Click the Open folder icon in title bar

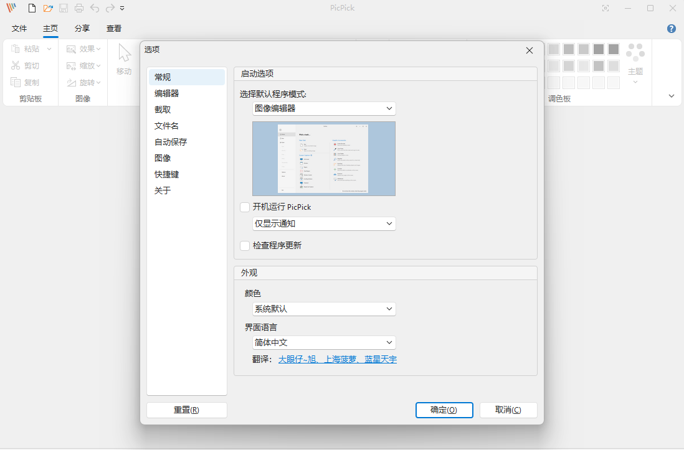click(x=48, y=8)
